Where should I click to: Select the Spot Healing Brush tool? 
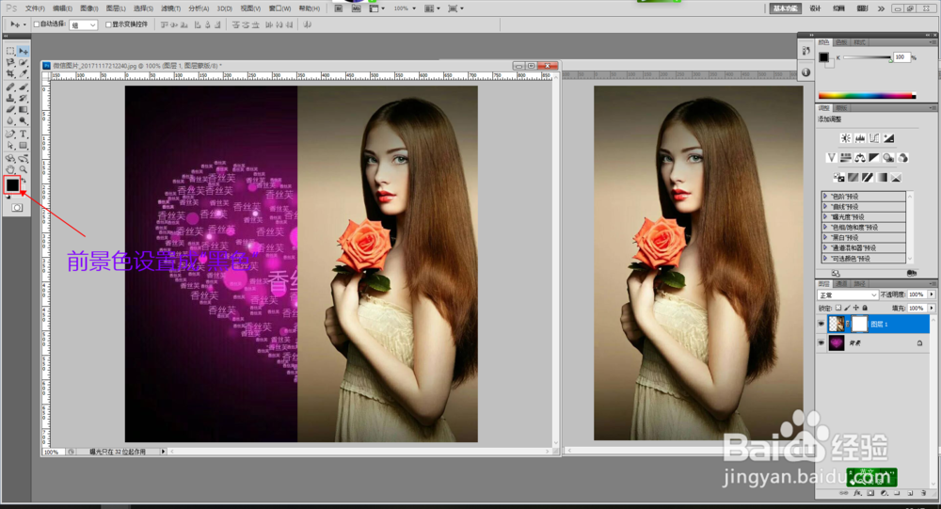click(x=10, y=87)
